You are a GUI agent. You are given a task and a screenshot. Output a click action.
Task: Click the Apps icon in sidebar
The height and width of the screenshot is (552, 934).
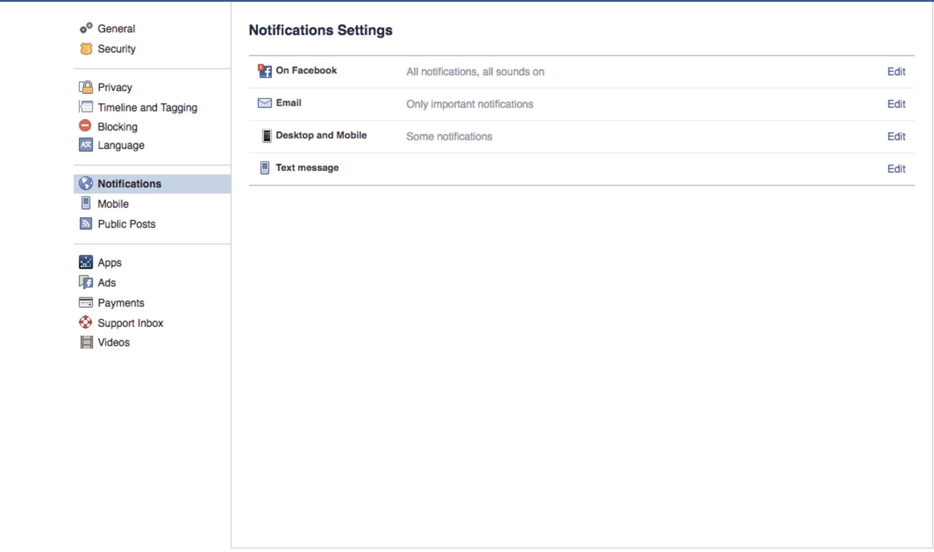coord(86,262)
